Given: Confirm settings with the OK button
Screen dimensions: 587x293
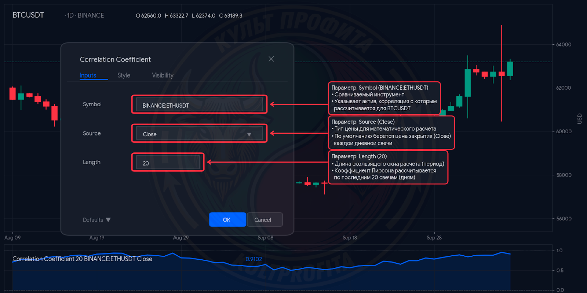Looking at the screenshot, I should tap(227, 220).
